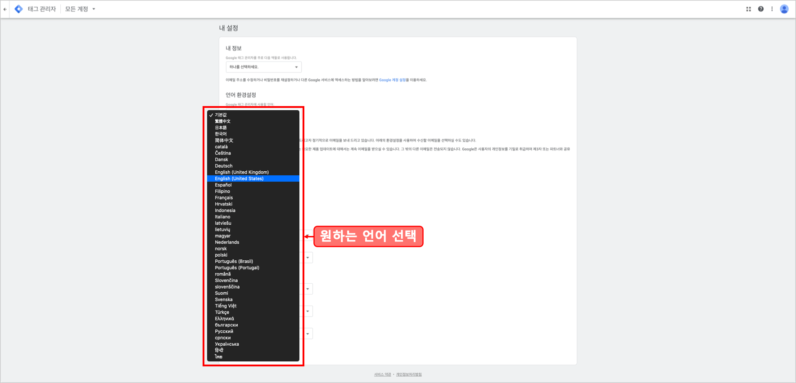Select English (United Kingdom) option
The height and width of the screenshot is (383, 796).
[x=253, y=172]
